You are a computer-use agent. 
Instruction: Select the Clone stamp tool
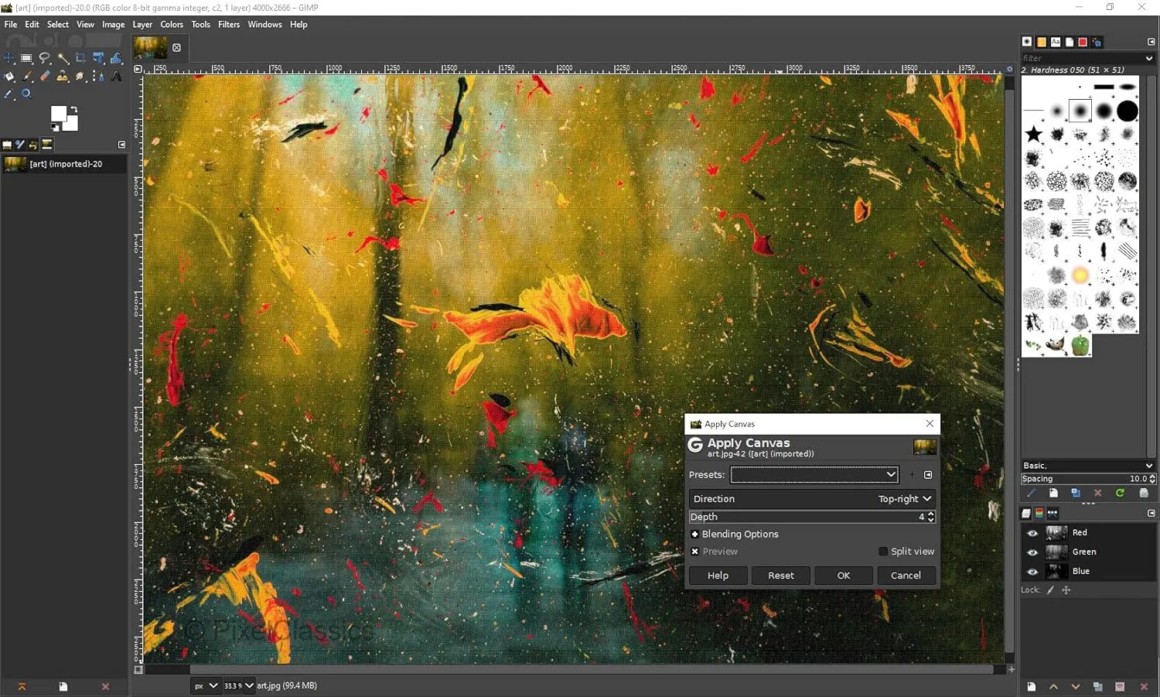tap(63, 76)
